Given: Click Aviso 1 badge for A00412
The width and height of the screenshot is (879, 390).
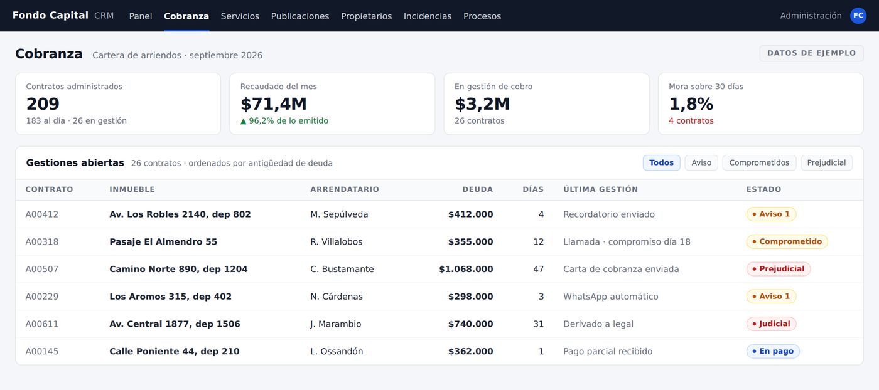Looking at the screenshot, I should [771, 214].
